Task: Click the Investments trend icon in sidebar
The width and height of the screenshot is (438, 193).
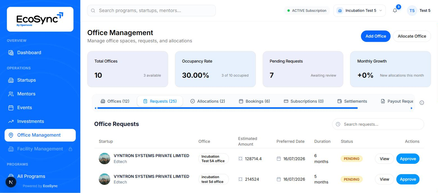Action: pyautogui.click(x=11, y=121)
